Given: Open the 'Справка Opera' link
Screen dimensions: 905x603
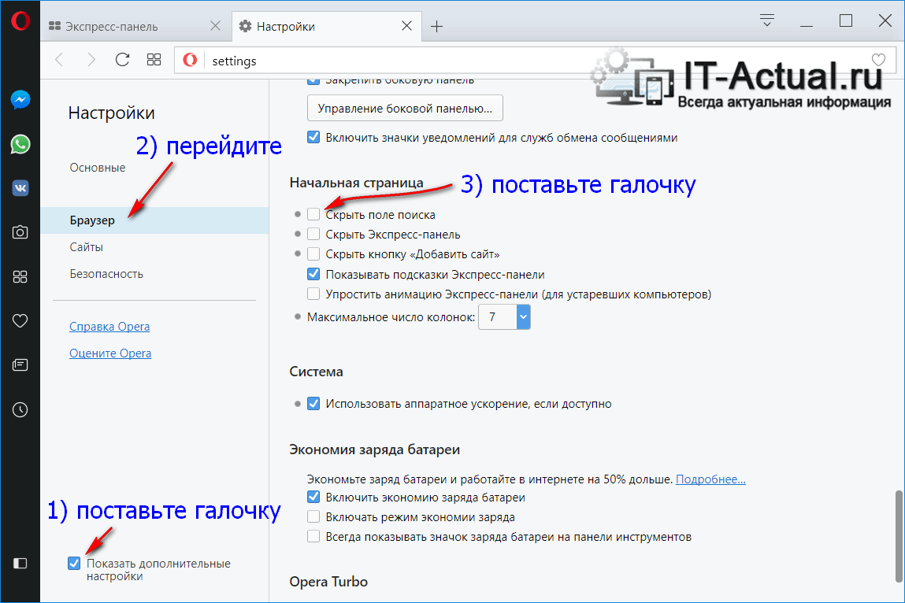Looking at the screenshot, I should pos(109,327).
